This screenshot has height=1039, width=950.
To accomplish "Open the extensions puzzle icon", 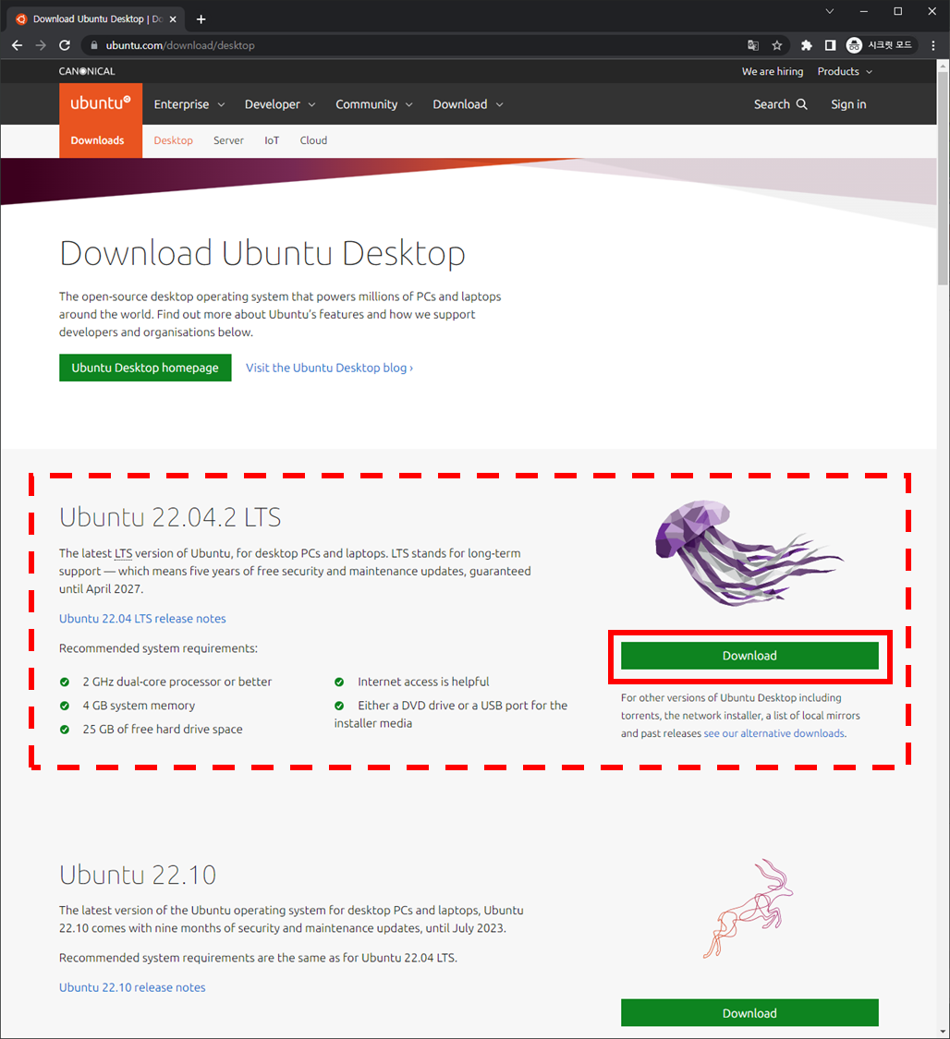I will click(807, 45).
